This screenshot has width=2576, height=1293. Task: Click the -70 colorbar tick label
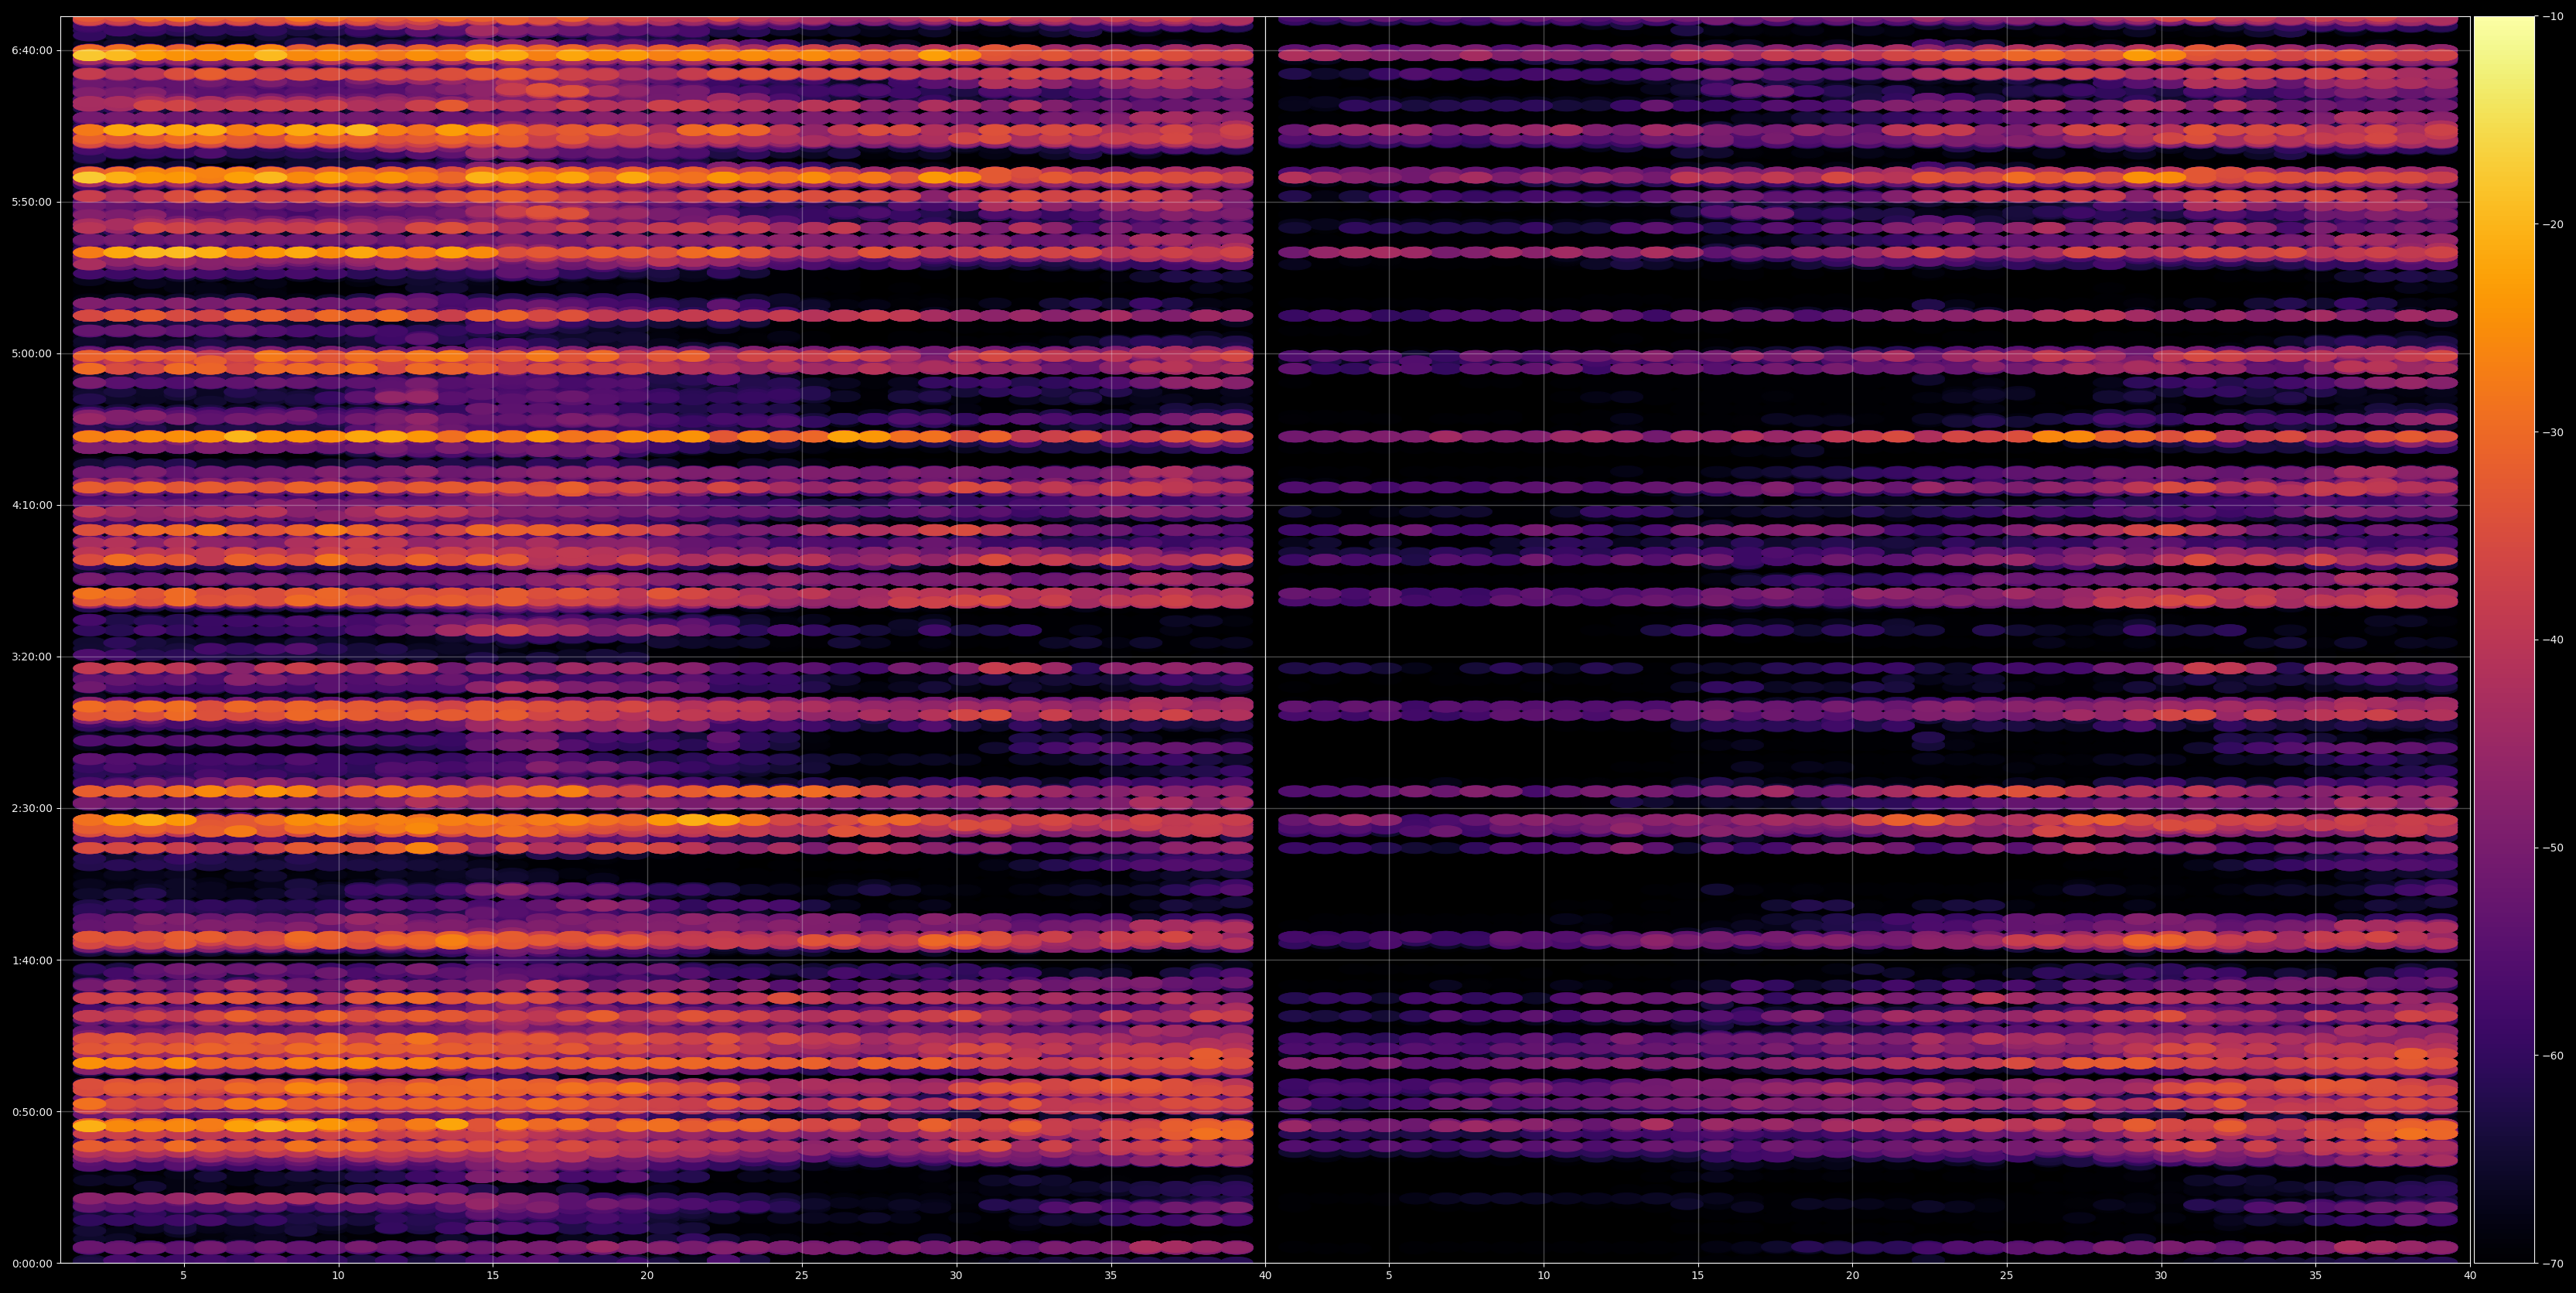pyautogui.click(x=2551, y=1264)
